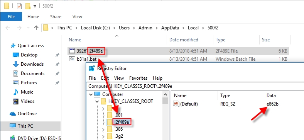The height and width of the screenshot is (140, 304).
Task: Open the File ribbon tab
Action: tap(11, 17)
